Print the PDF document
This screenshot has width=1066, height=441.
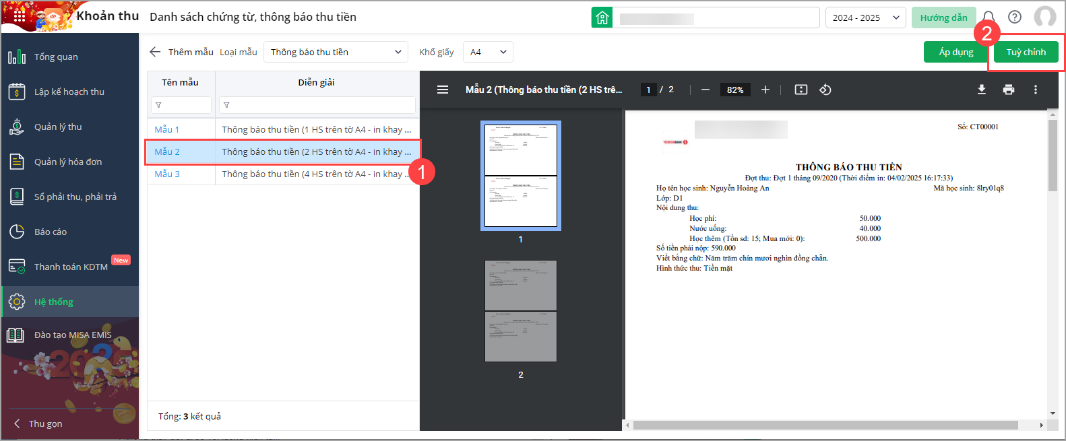(x=1009, y=90)
